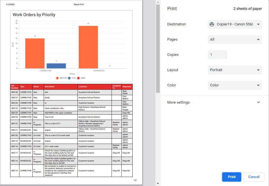This screenshot has width=269, height=186.
Task: Click the scroll down arrow of preview
Action: click(x=158, y=183)
